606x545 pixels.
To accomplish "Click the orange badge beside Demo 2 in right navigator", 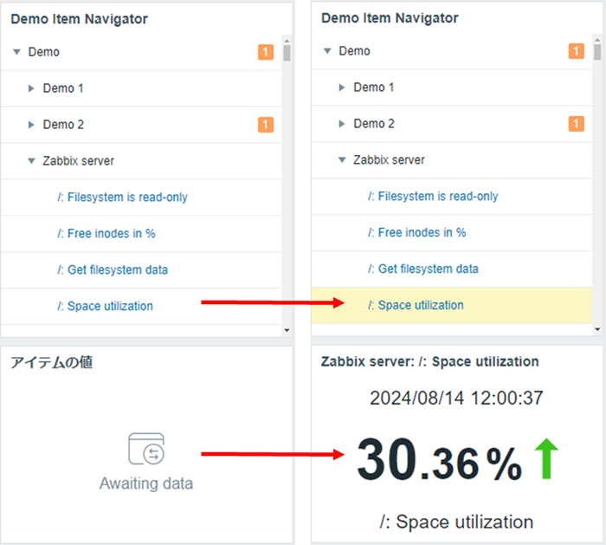I will [x=576, y=124].
